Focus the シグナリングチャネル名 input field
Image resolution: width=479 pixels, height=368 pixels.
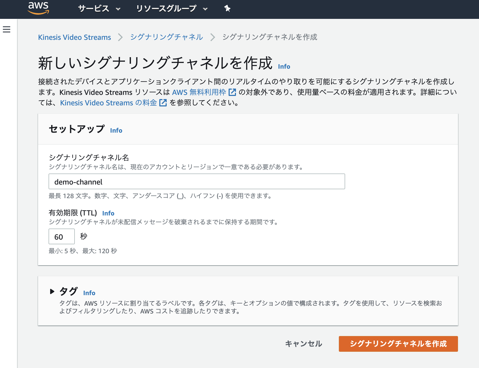click(197, 181)
